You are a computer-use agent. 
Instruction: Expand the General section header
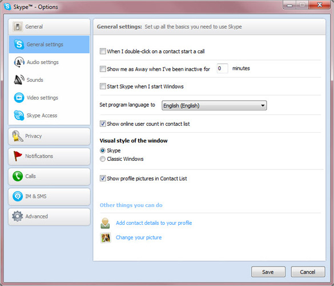tap(49, 27)
